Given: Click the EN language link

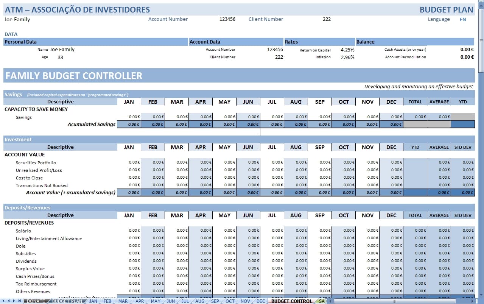Looking at the screenshot, I should click(x=463, y=19).
